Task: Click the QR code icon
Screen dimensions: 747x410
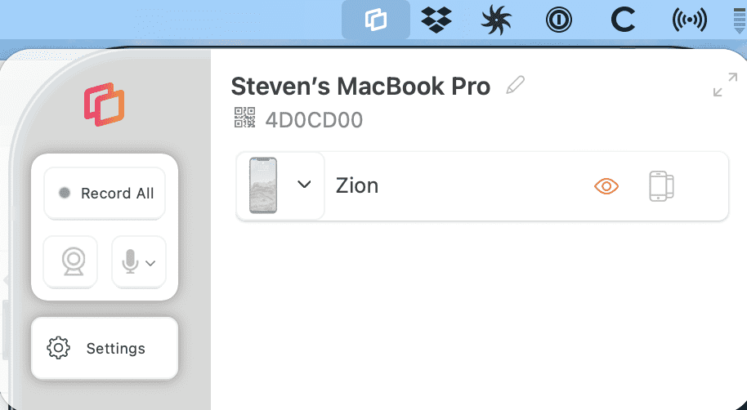Action: point(245,119)
